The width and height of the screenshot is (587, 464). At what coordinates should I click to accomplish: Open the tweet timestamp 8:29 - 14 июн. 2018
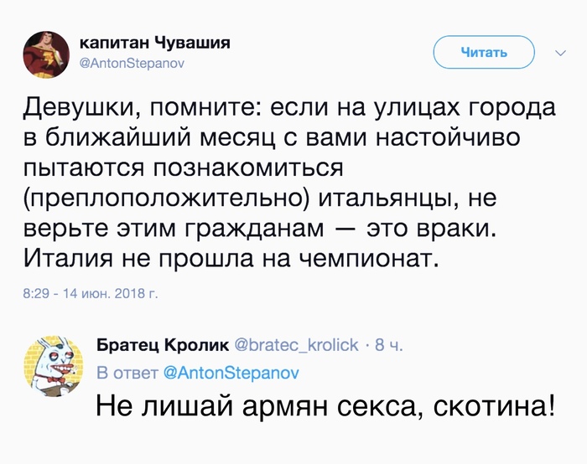(90, 294)
